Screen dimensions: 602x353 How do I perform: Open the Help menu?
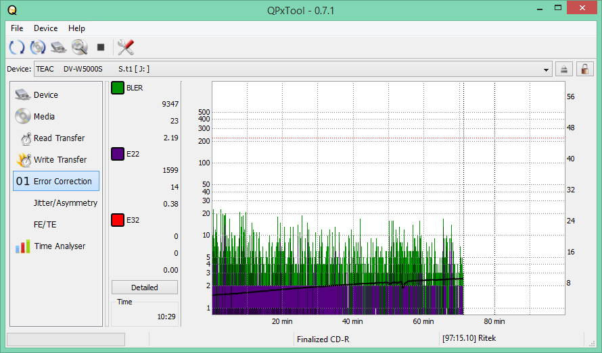point(76,28)
